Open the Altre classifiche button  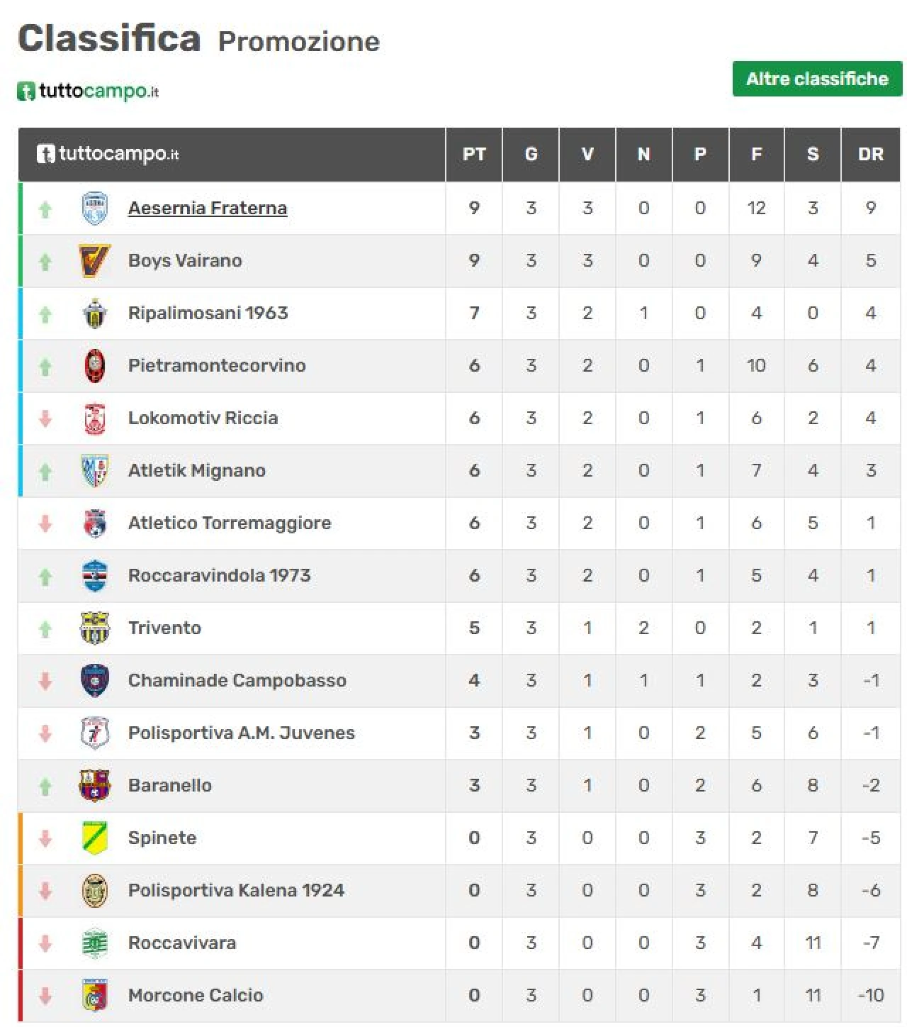[817, 79]
